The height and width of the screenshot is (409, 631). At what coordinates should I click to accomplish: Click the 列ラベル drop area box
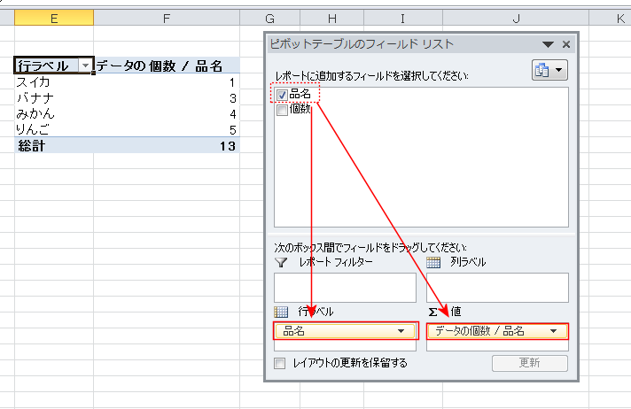497,288
